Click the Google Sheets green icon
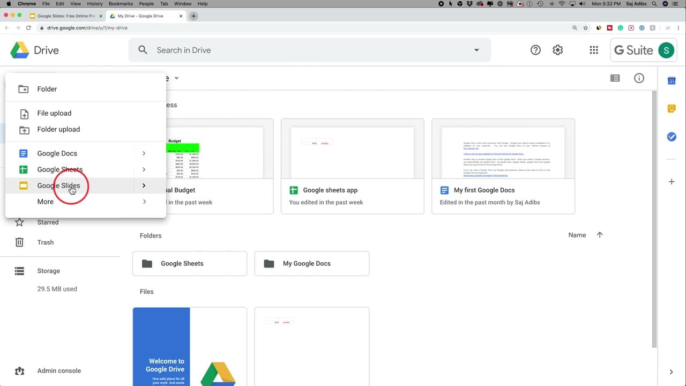The height and width of the screenshot is (386, 686). 24,169
